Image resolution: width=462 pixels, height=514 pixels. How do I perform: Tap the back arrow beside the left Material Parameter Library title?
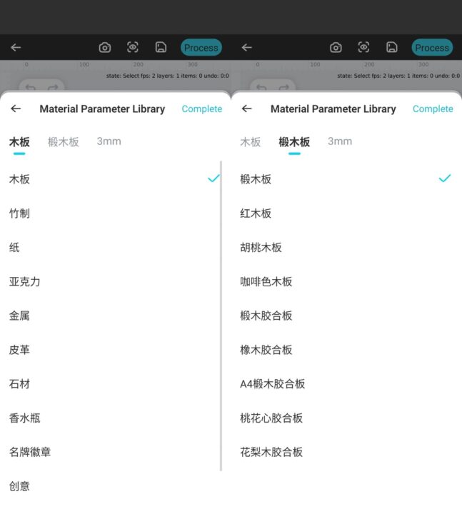pyautogui.click(x=16, y=109)
